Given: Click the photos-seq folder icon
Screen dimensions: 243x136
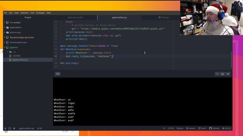Looking at the screenshot, I should click(8, 32).
